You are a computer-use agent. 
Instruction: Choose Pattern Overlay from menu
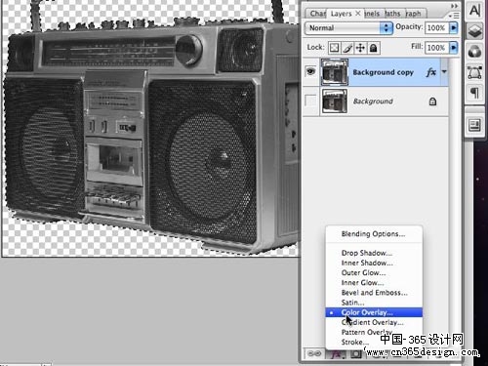[374, 332]
